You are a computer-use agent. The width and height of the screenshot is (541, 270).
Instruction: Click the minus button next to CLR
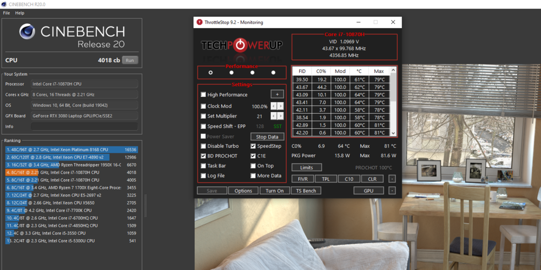[x=392, y=179]
